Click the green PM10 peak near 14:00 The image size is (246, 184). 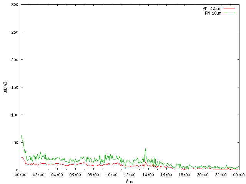click(x=145, y=149)
